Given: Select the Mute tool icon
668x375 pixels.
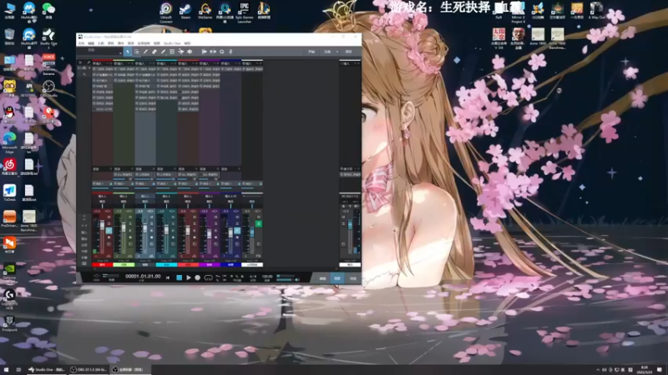Looking at the screenshot, I should tap(172, 52).
